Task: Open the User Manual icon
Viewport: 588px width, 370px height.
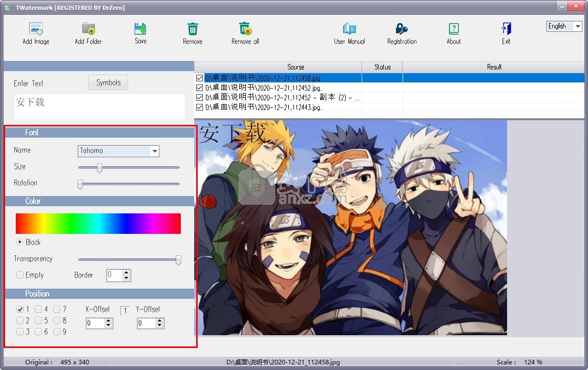Action: (349, 29)
